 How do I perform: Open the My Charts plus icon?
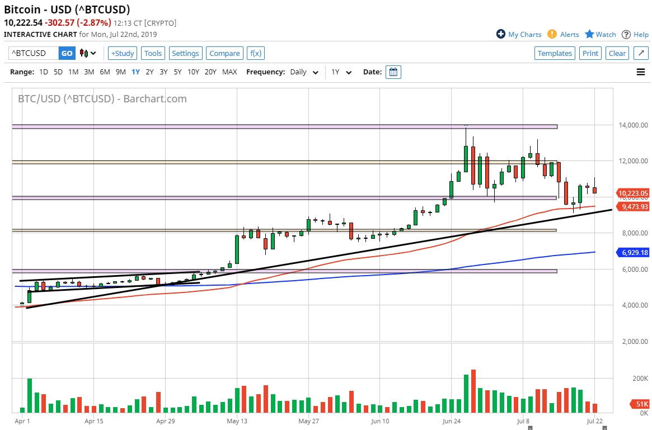[x=500, y=34]
